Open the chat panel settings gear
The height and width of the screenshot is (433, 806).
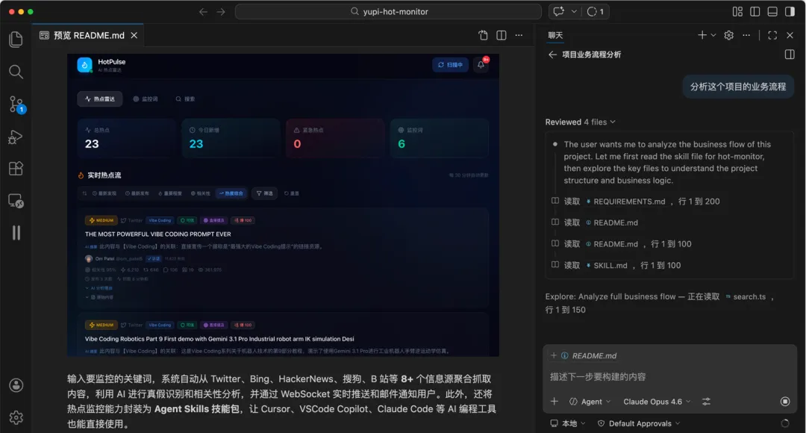pos(728,35)
